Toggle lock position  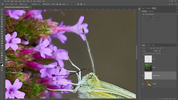pos(150,53)
